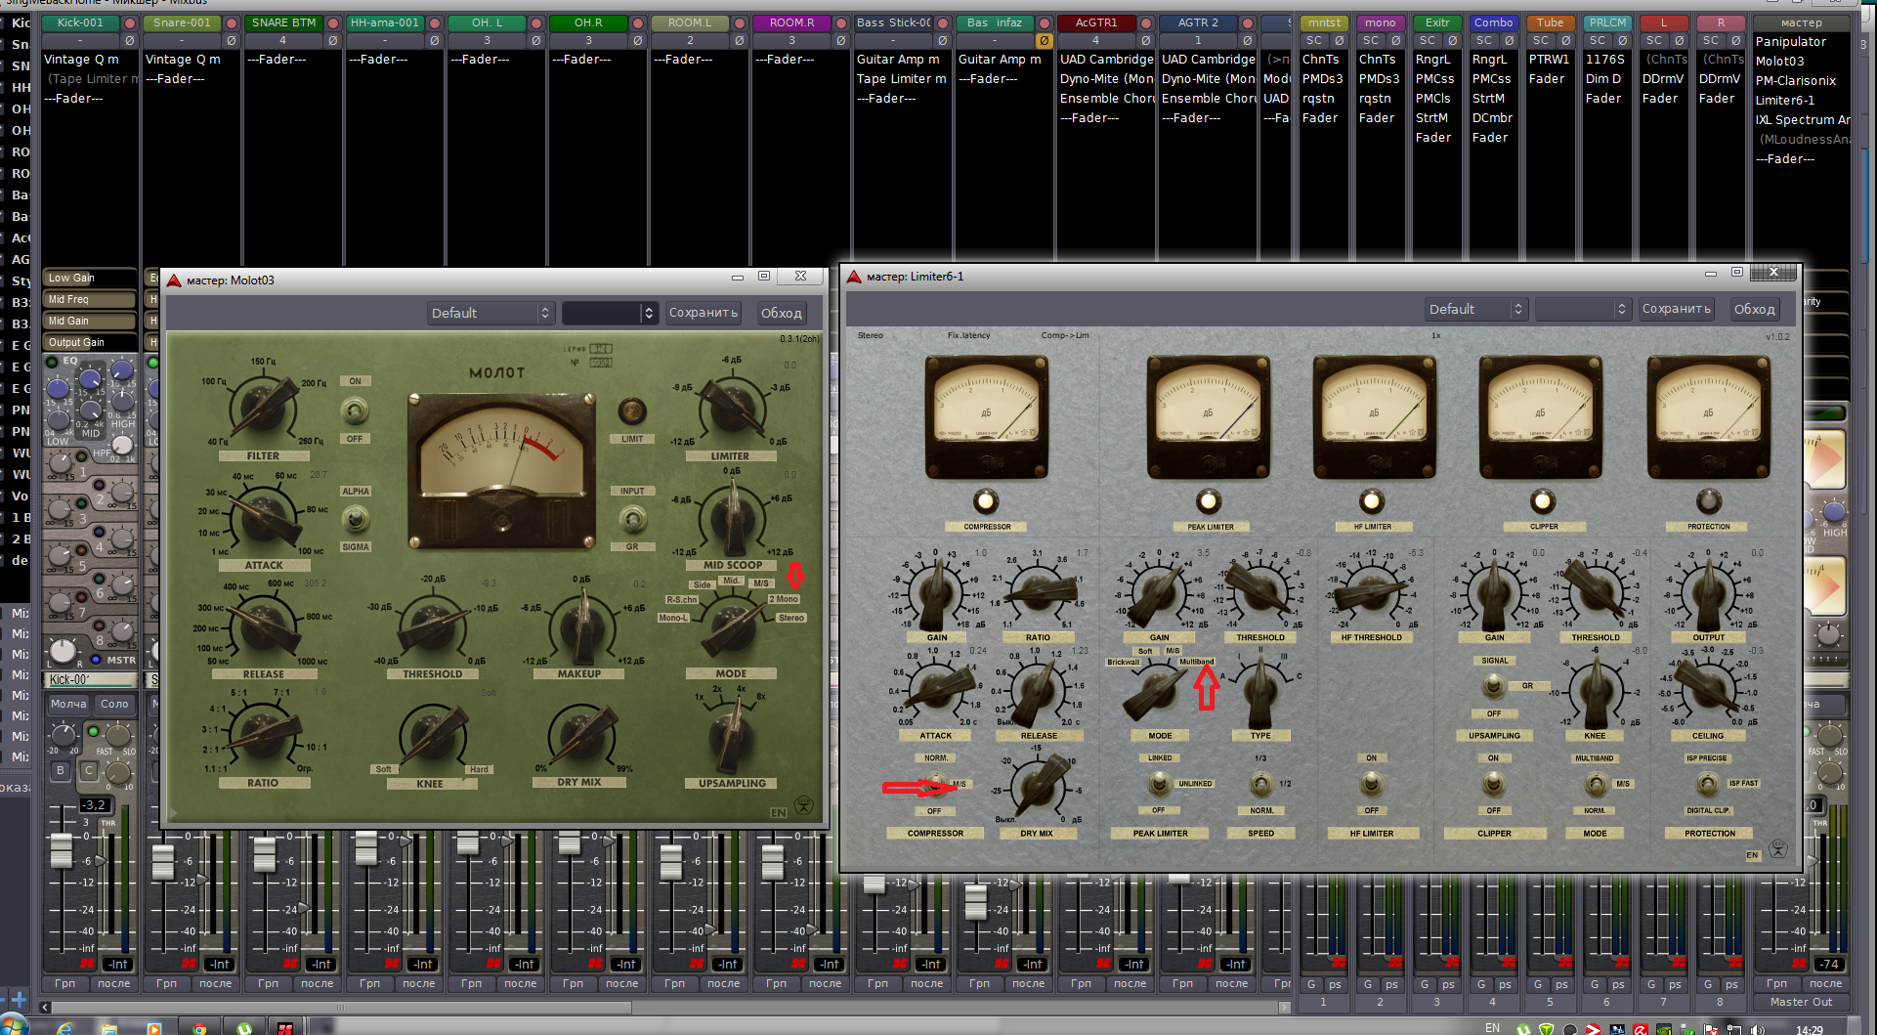Flip the Molot filter ON/OFF switch
The image size is (1877, 1035).
coord(355,410)
